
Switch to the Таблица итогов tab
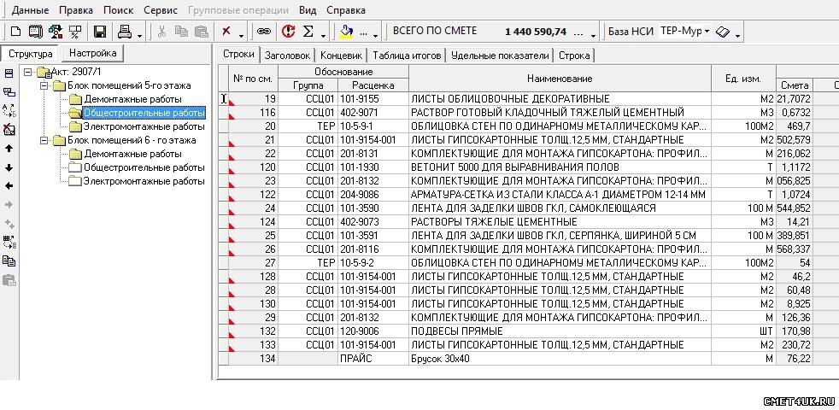tap(407, 55)
